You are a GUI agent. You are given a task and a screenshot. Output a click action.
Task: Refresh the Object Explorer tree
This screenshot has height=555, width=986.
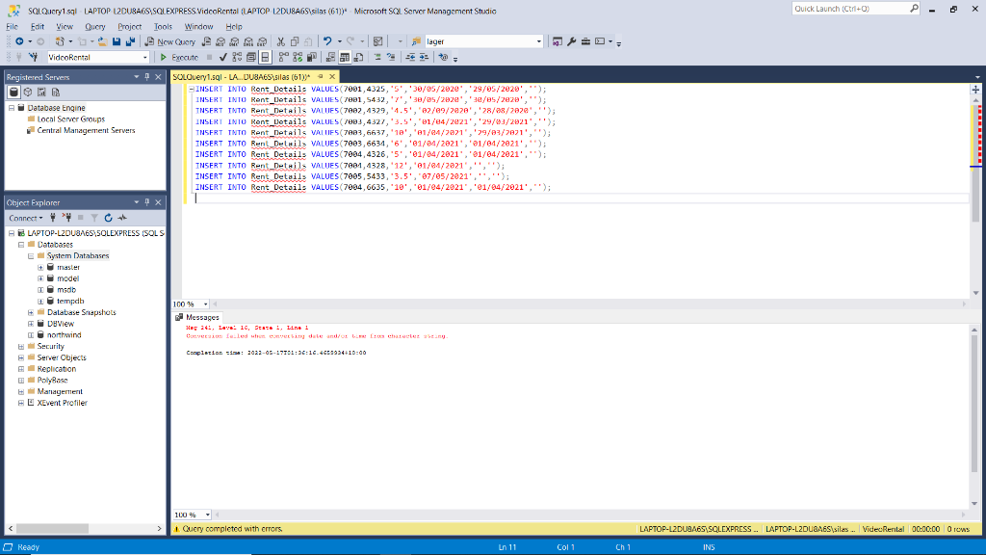pos(108,216)
